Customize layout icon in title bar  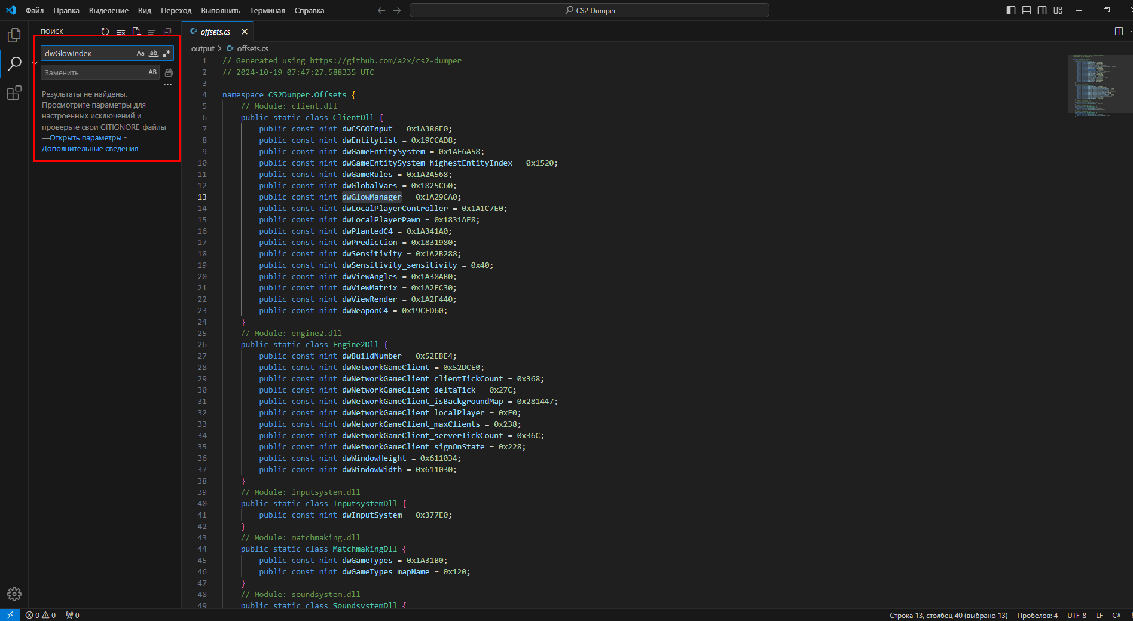pyautogui.click(x=1058, y=10)
